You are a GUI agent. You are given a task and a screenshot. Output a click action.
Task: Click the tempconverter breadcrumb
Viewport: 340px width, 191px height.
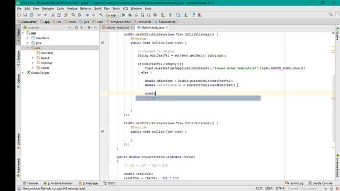(x=118, y=22)
